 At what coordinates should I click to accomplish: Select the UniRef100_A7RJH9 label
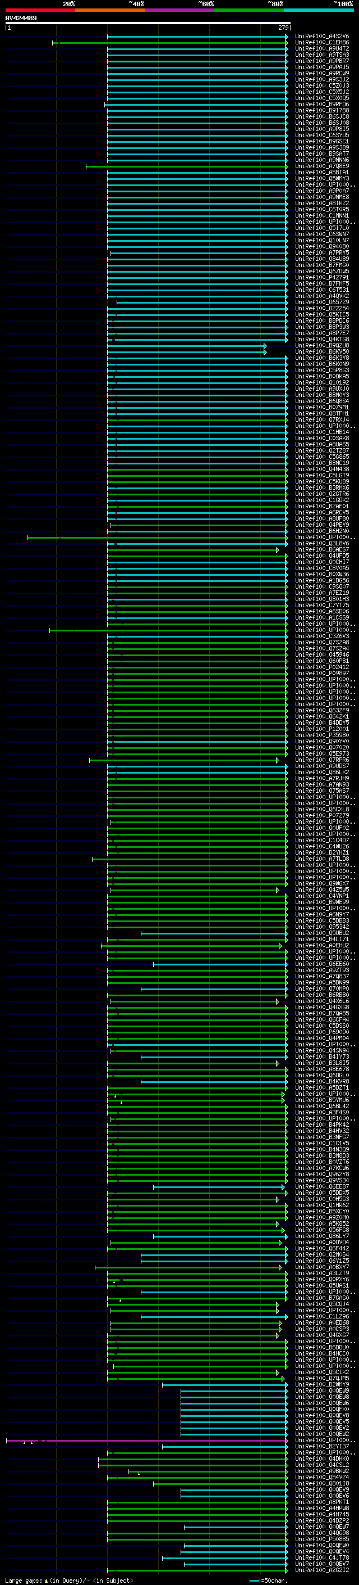[x=322, y=778]
